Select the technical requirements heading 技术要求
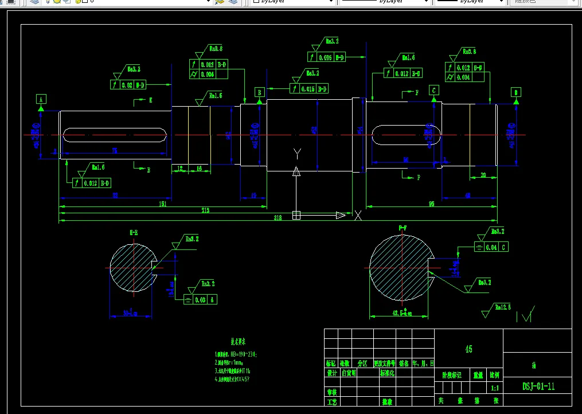 tap(238, 342)
